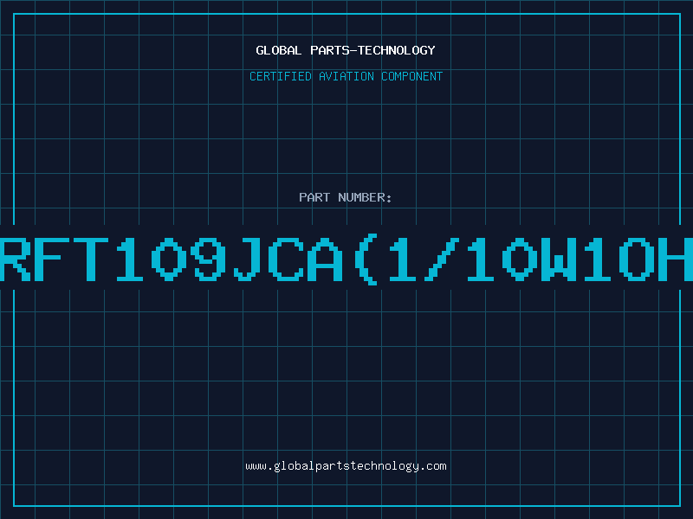Viewport: 693px width, 519px height.
Task: Select the word NUMBER: in the label
Action: coord(365,197)
